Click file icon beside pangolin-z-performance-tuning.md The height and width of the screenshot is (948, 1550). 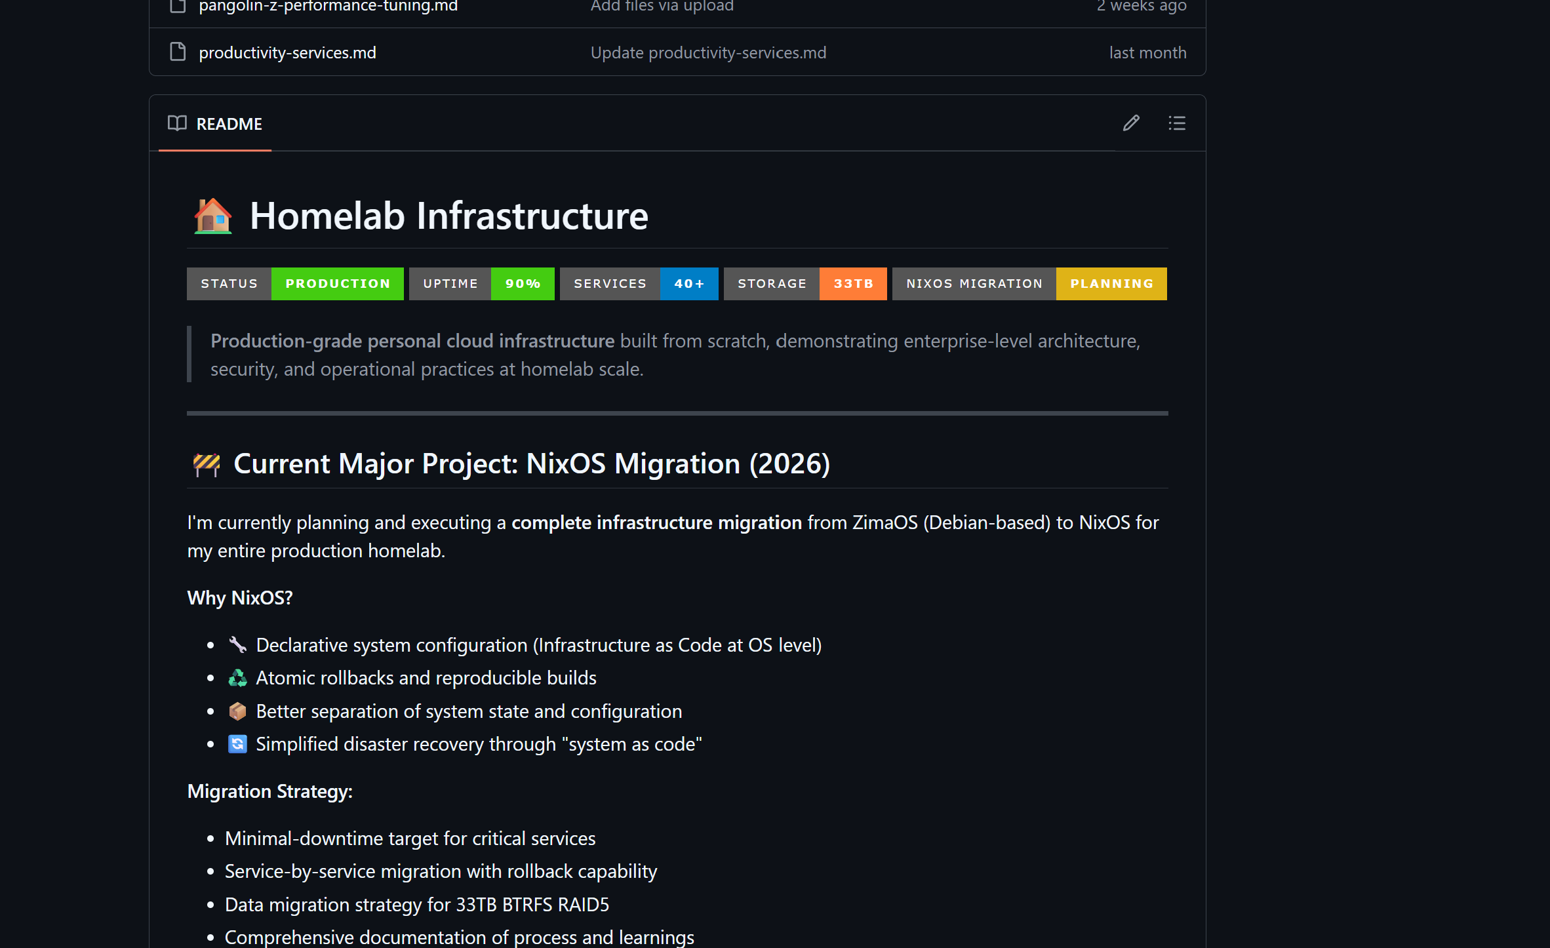[178, 6]
